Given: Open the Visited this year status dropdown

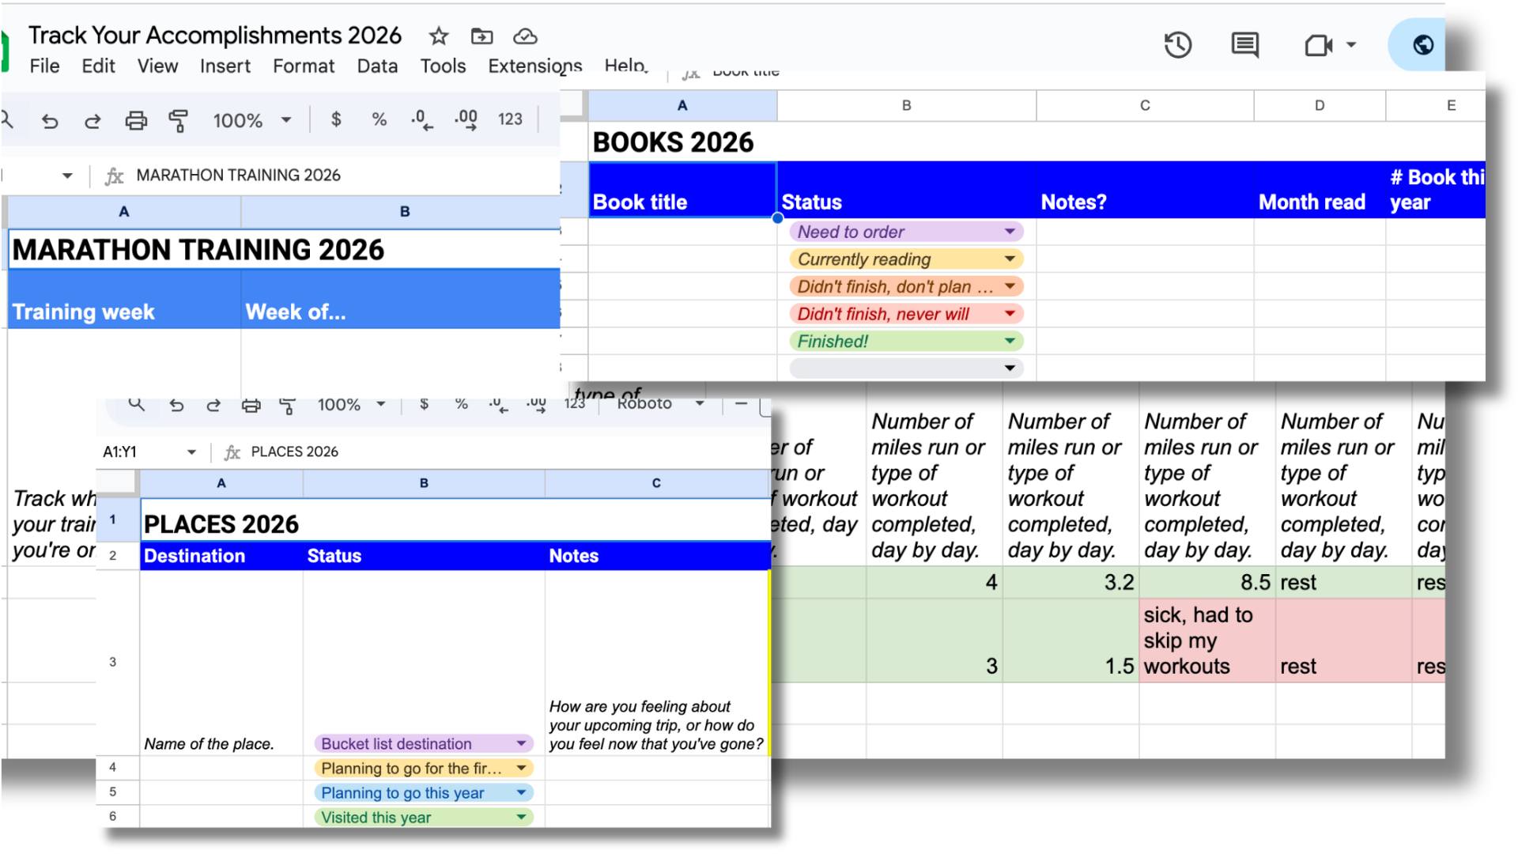Looking at the screenshot, I should [520, 817].
